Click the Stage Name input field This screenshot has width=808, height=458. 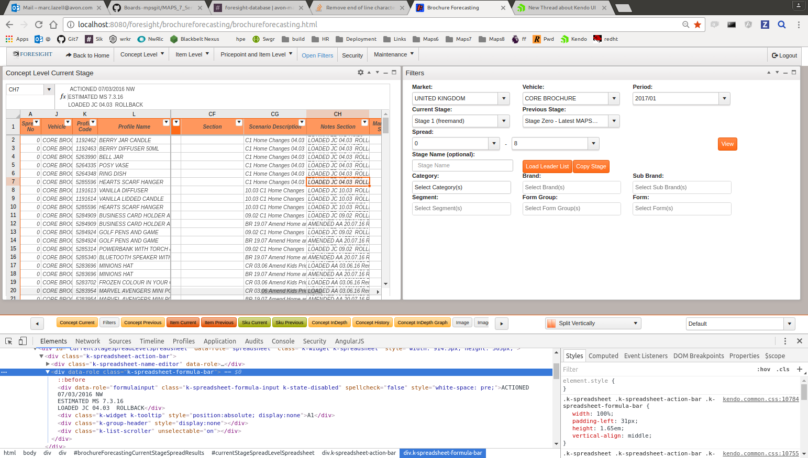(x=462, y=165)
